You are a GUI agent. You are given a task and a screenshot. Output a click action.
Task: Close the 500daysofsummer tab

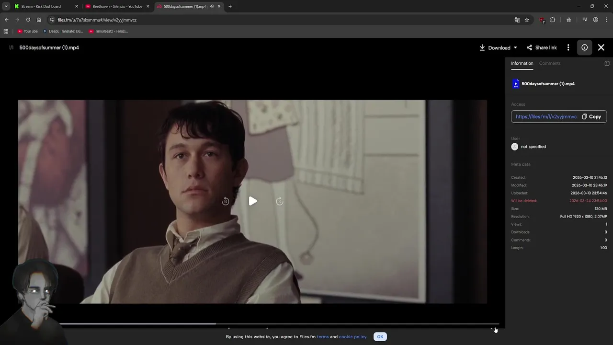[219, 6]
